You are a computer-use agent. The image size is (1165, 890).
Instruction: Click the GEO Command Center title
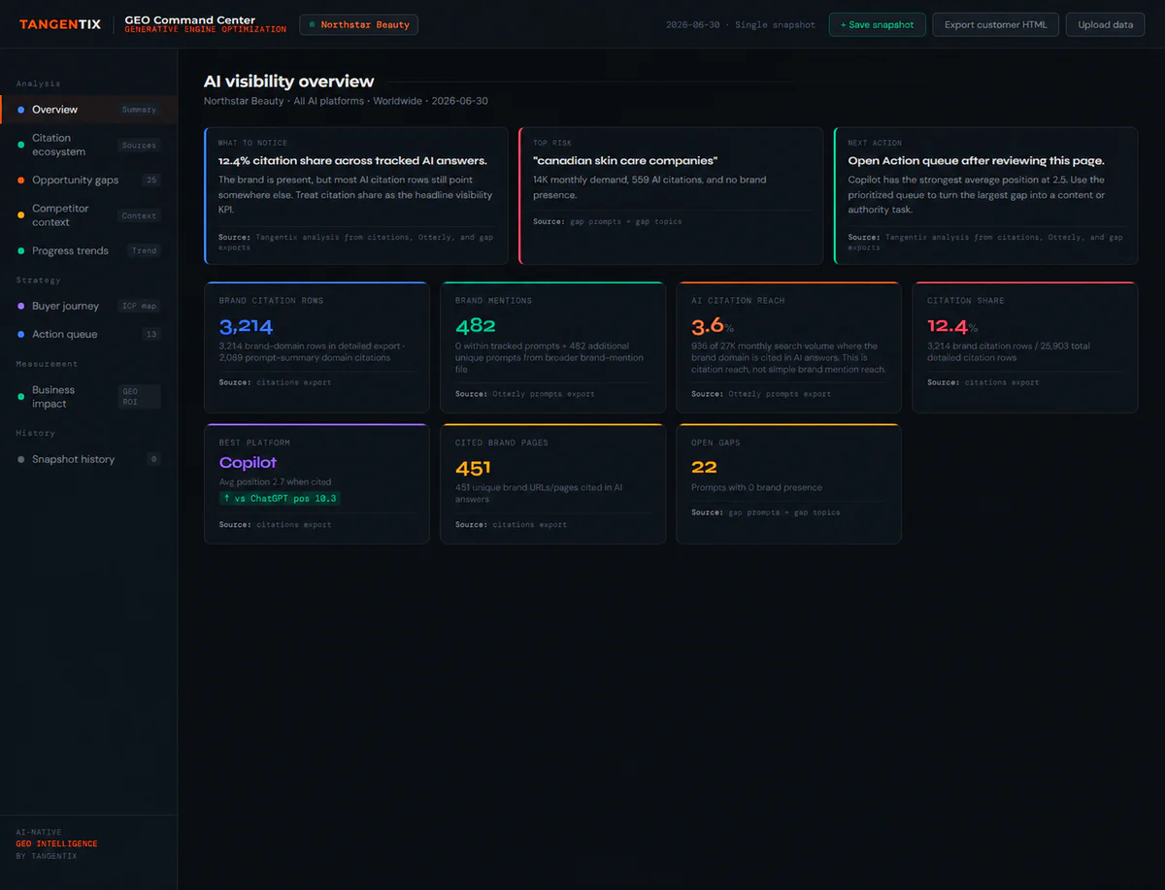pyautogui.click(x=190, y=19)
